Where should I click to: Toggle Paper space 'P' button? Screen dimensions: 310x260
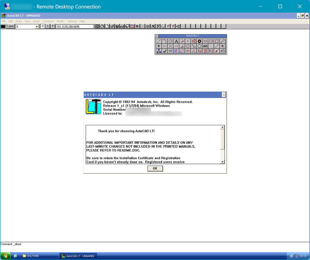click(53, 26)
